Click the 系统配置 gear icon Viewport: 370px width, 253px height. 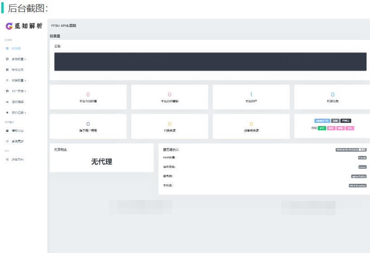[x=7, y=59]
